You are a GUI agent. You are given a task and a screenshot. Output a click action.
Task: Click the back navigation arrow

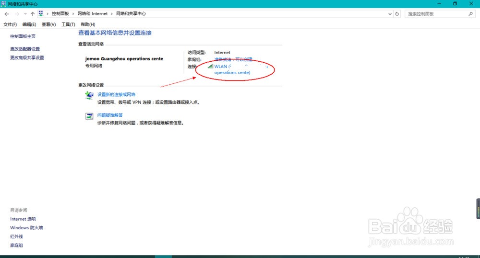point(7,14)
